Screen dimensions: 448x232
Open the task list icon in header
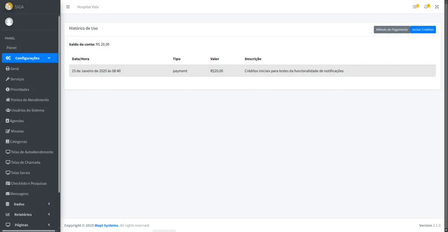point(415,7)
